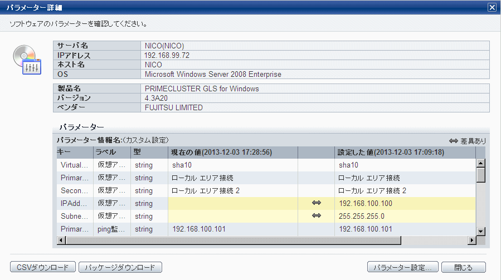Image resolution: width=501 pixels, height=280 pixels.
Task: Click the ping監... label cell
Action: (x=112, y=229)
